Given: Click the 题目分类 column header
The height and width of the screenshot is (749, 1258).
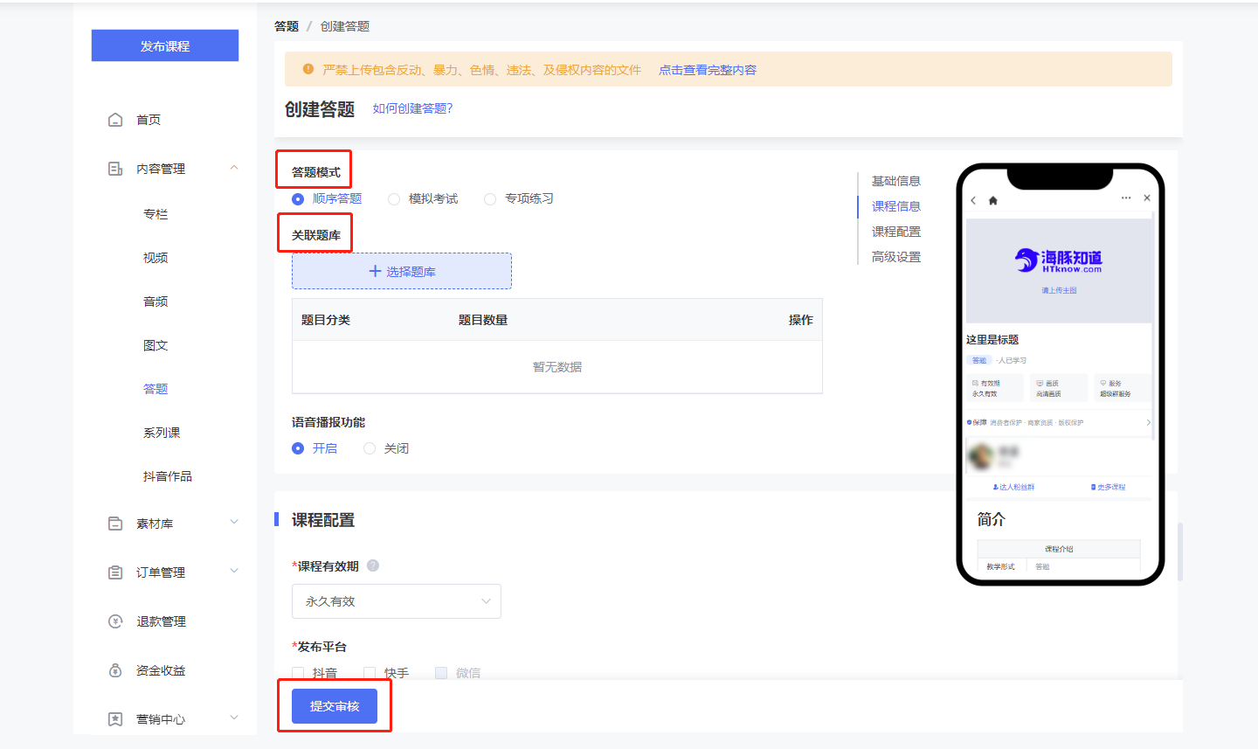Looking at the screenshot, I should [326, 320].
